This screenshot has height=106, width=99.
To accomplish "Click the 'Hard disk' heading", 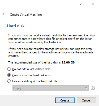I will pos(16,26).
